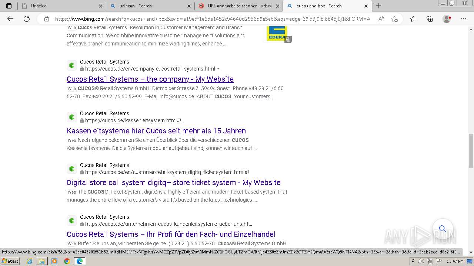Go back to the previous page
The width and height of the screenshot is (474, 266).
point(10,19)
